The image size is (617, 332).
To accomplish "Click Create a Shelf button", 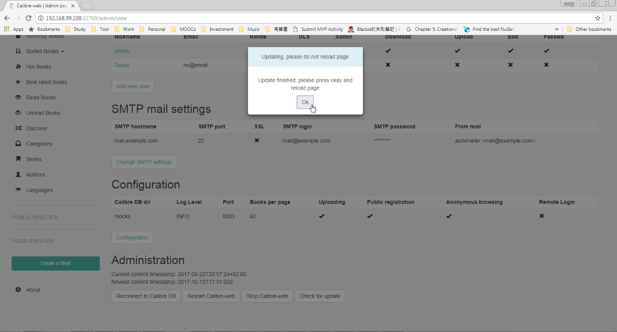I will [x=55, y=263].
